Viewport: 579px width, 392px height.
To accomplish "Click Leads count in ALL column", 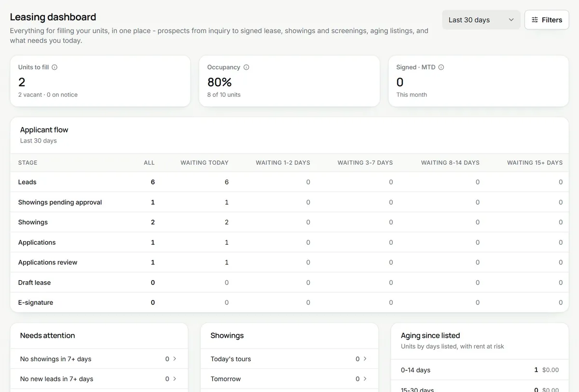I will point(153,182).
